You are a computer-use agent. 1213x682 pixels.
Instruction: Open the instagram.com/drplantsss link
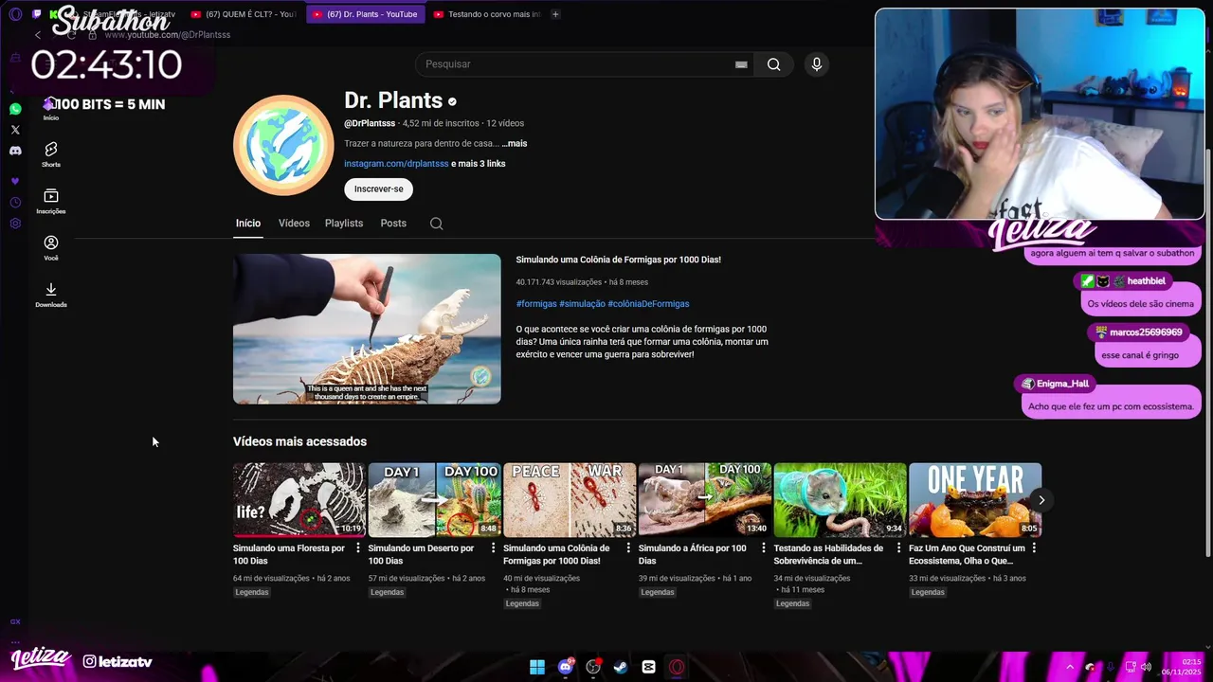(396, 164)
